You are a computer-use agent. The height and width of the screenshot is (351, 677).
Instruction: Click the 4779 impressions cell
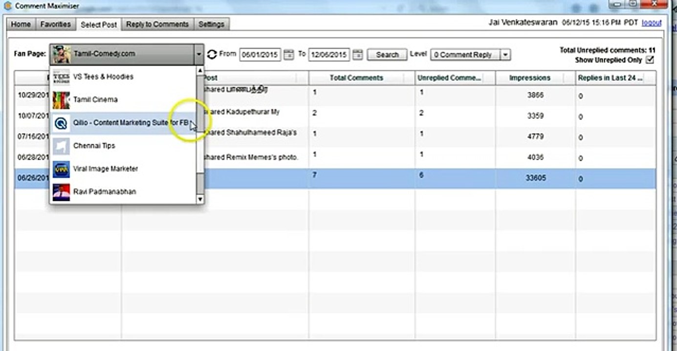click(535, 137)
